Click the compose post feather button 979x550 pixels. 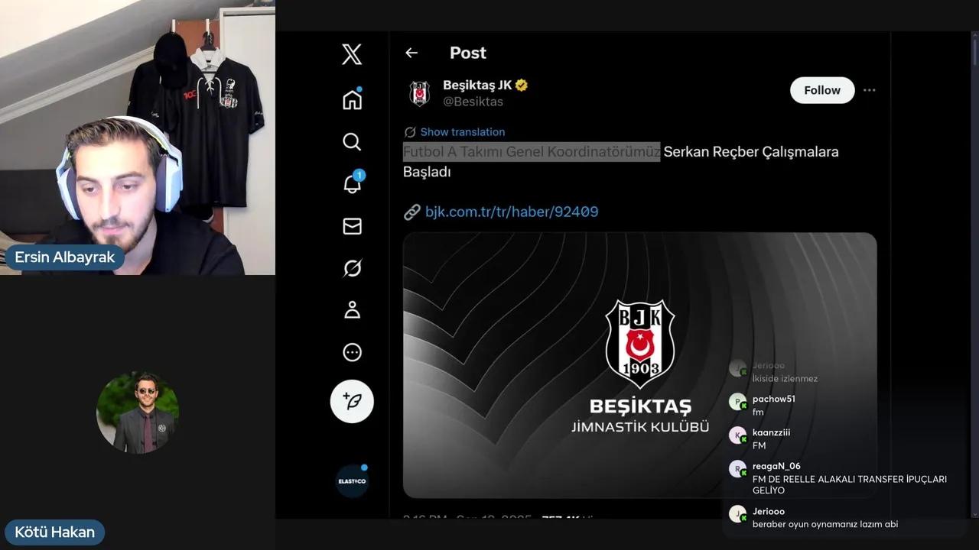(352, 401)
